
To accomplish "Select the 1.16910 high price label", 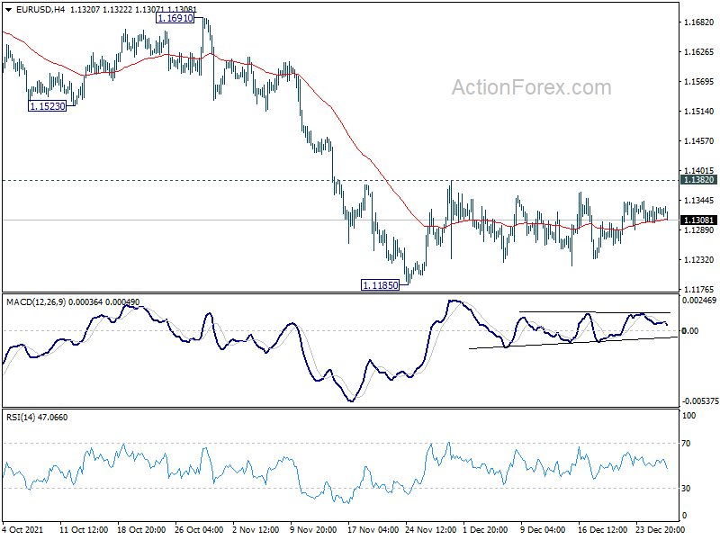I will point(175,18).
